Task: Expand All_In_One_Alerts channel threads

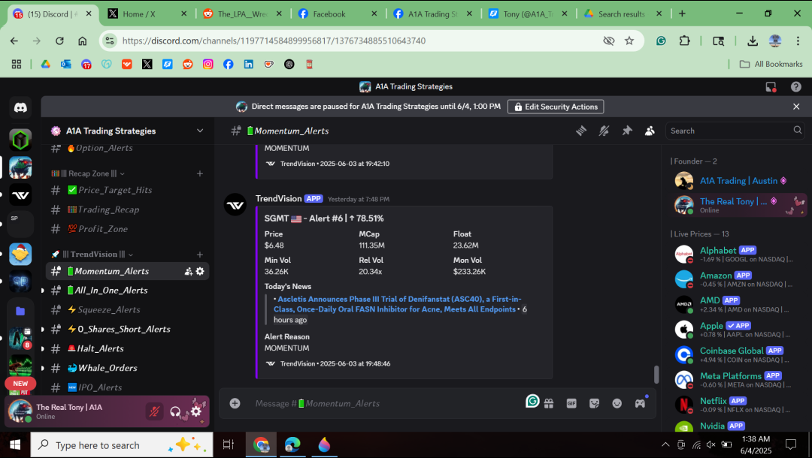Action: tap(43, 291)
